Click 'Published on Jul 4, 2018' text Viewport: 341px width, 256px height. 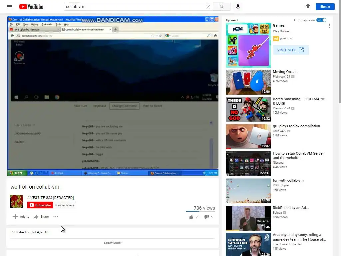[x=29, y=232]
